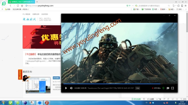
Task: Open the 下载 downloads status bar item
Action: [159, 99]
